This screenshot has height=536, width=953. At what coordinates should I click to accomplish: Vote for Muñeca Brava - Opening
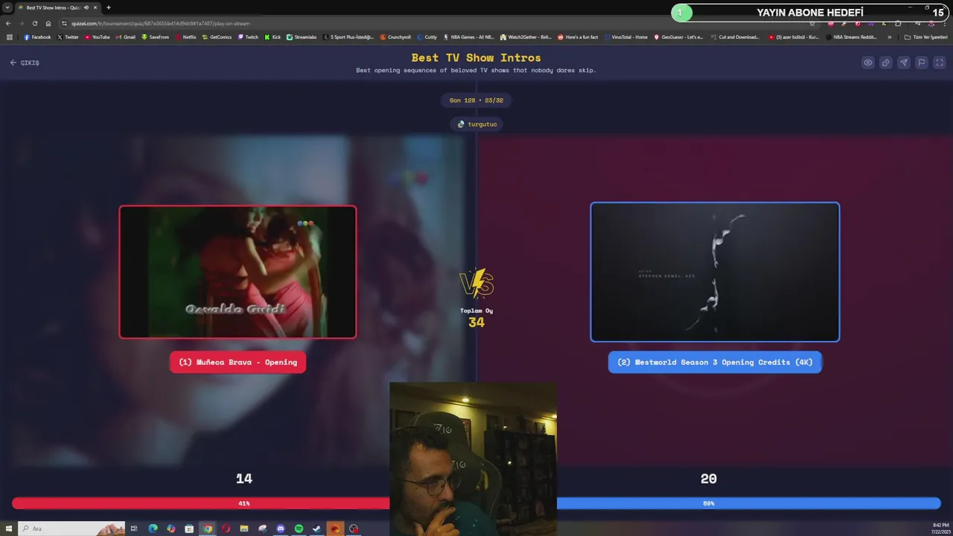pos(238,362)
